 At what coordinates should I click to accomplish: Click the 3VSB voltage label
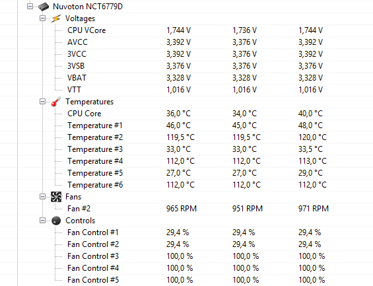(x=76, y=66)
